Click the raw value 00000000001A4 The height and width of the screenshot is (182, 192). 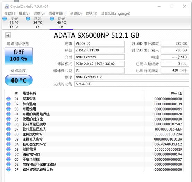[x=168, y=154]
